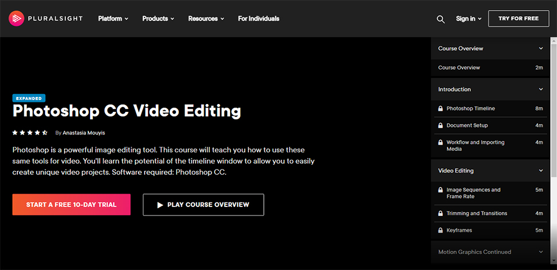The width and height of the screenshot is (557, 270).
Task: Click the play triangle in Play Course Overview
Action: (160, 205)
